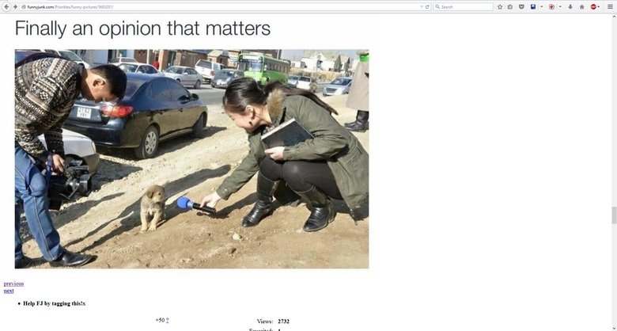Reload the current page
The image size is (617, 331).
coord(427,6)
